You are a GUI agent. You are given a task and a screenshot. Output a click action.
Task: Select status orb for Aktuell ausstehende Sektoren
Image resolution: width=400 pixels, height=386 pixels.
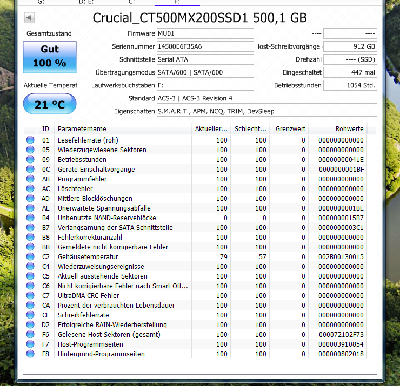pyautogui.click(x=30, y=276)
